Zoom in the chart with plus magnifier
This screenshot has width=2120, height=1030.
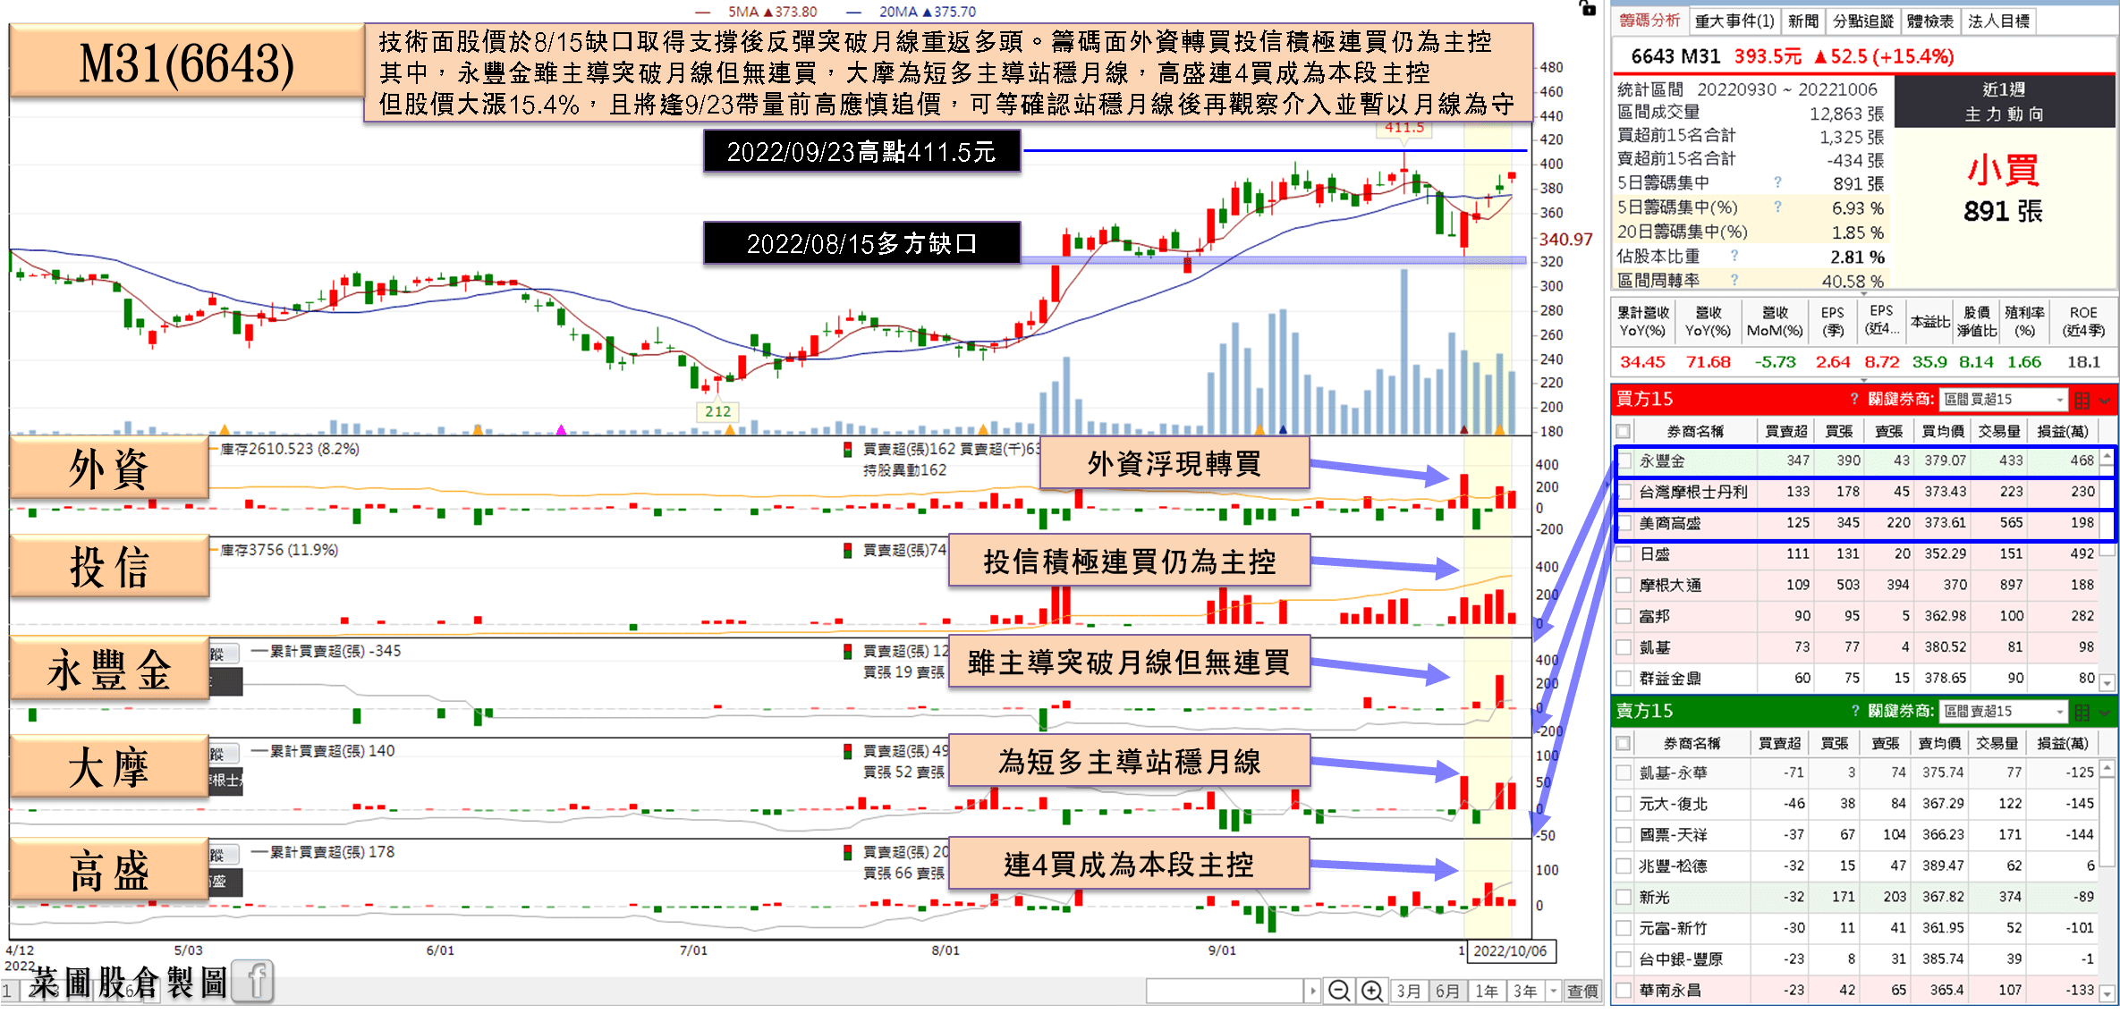1371,991
